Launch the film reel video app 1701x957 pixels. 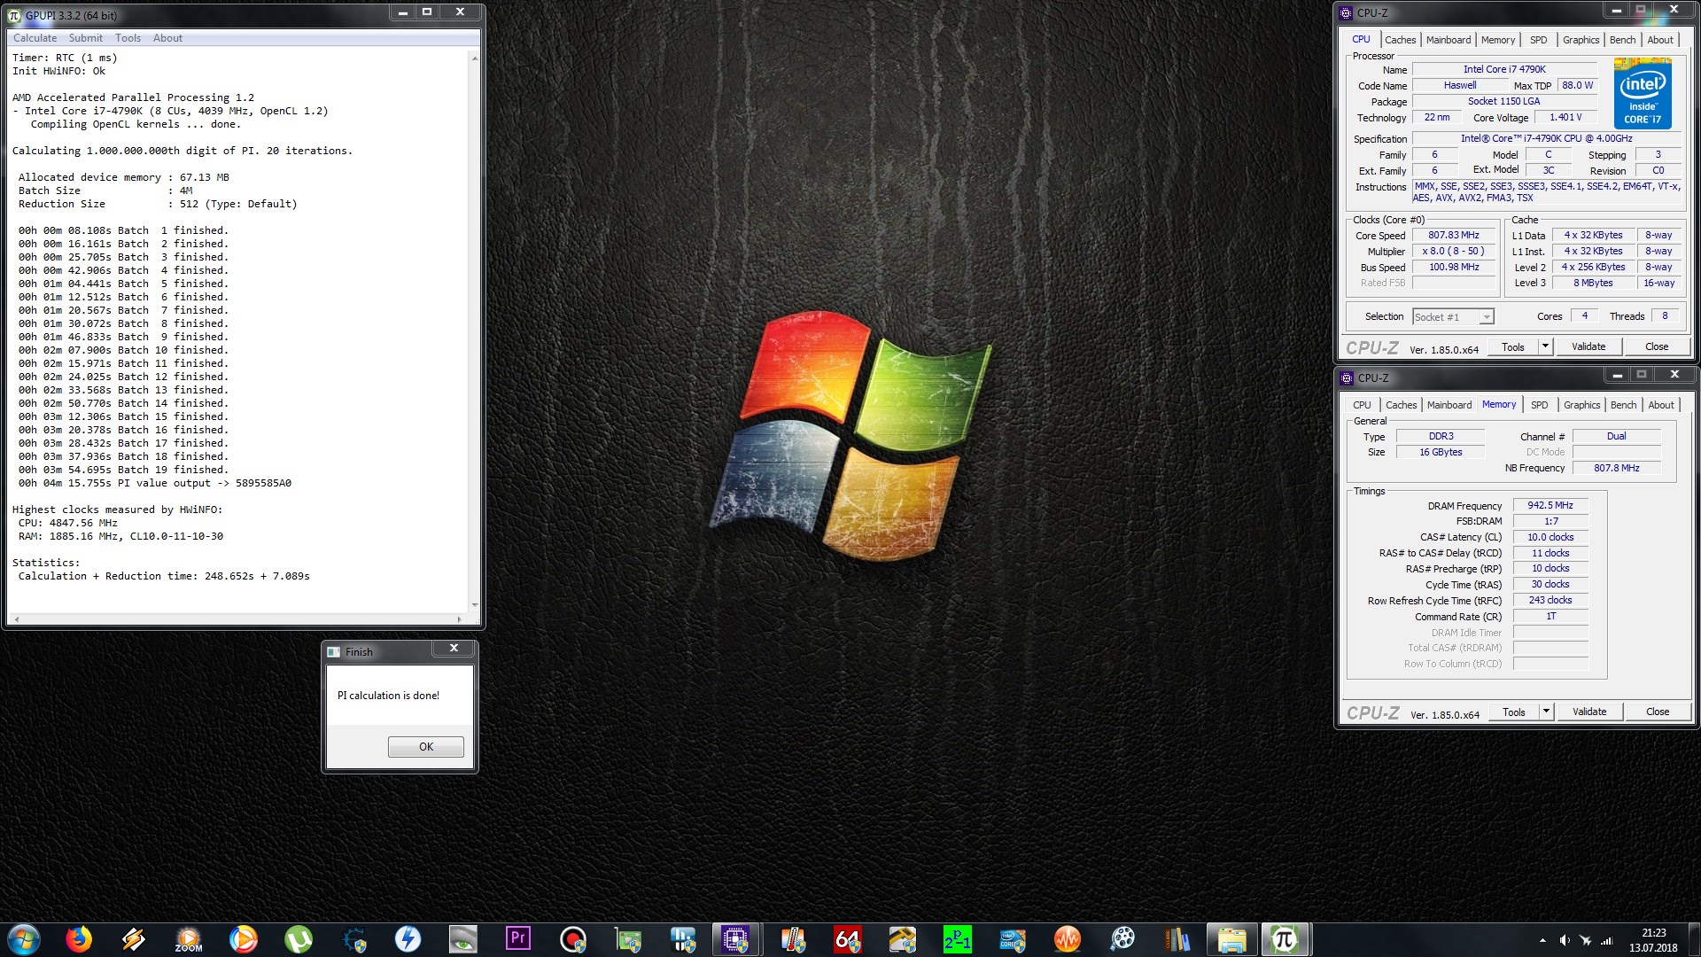(x=1122, y=939)
